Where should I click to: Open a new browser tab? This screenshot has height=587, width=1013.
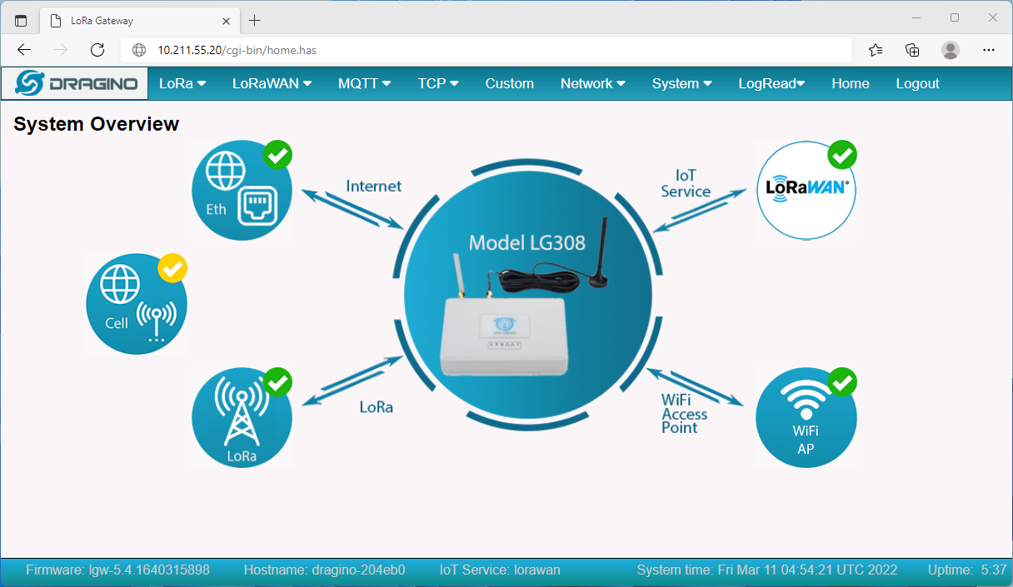pos(255,21)
